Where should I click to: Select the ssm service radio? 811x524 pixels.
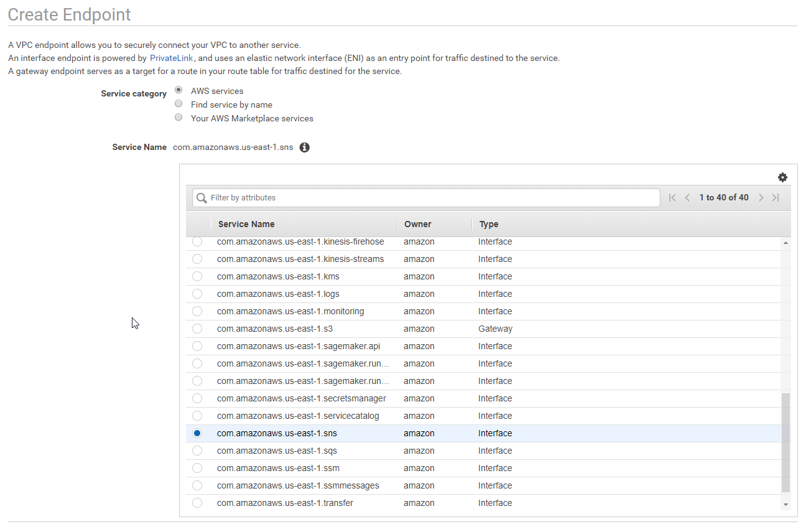(x=197, y=468)
